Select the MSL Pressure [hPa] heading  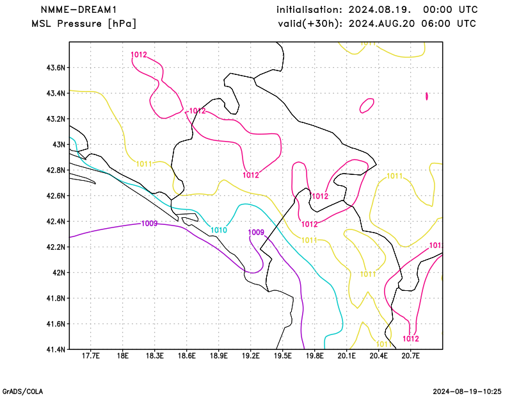click(84, 24)
